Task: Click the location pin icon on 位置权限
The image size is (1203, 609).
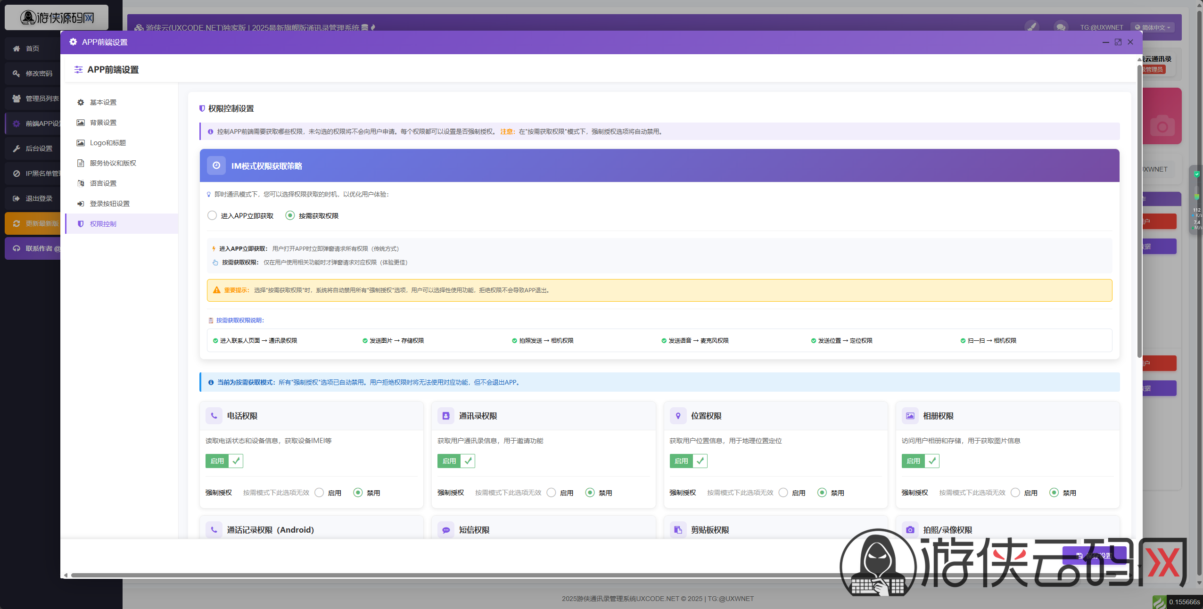Action: pos(678,416)
